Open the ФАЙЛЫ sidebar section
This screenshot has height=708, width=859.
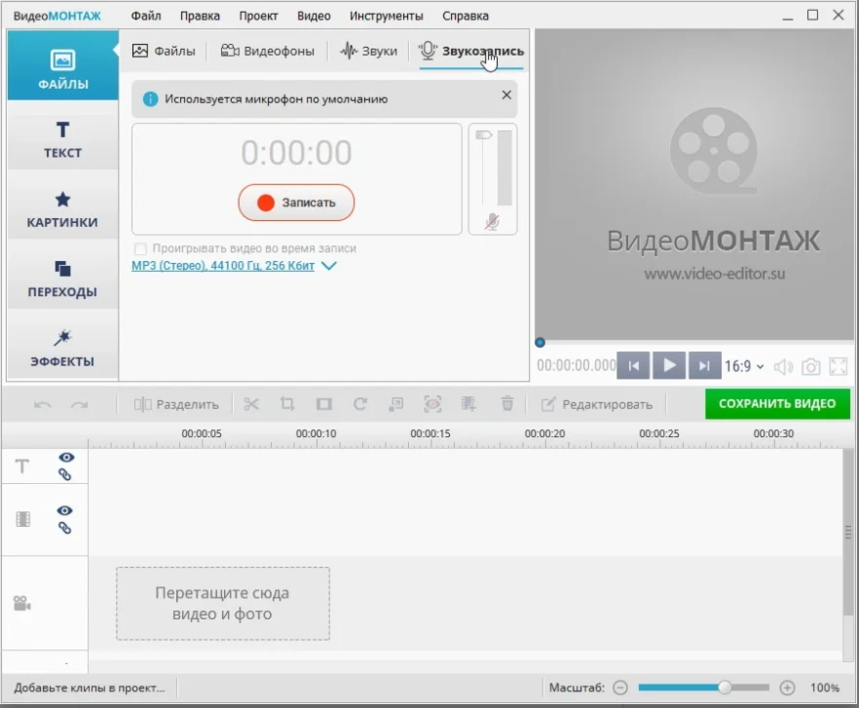pos(62,66)
